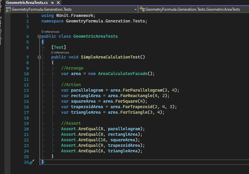Screen dimensions: 249x174
Task: Open the Toolbox side panel tab
Action: click(x=1, y=6)
